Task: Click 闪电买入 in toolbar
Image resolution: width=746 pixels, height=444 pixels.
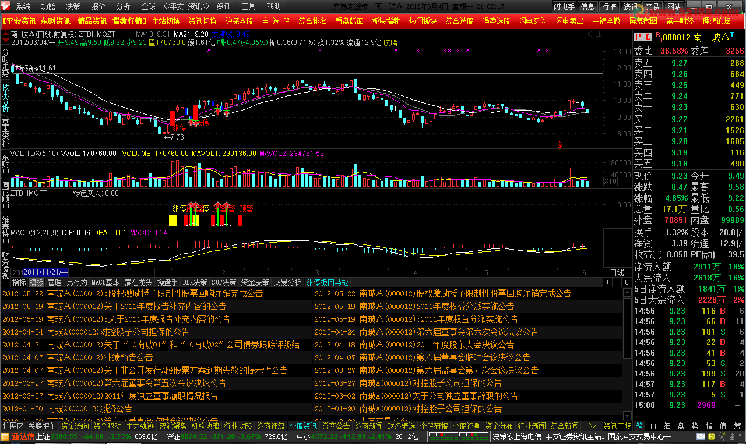Action: coord(532,21)
